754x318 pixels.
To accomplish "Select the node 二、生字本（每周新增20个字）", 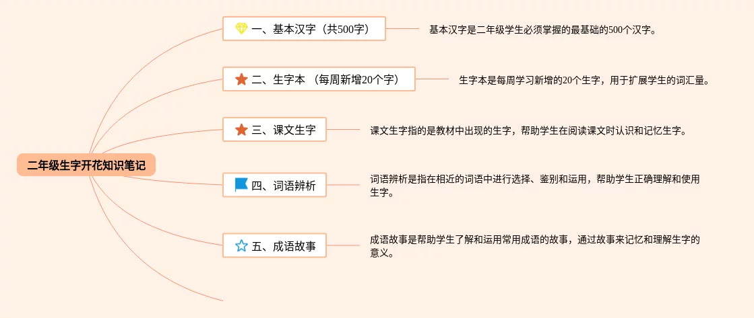I will click(x=319, y=79).
